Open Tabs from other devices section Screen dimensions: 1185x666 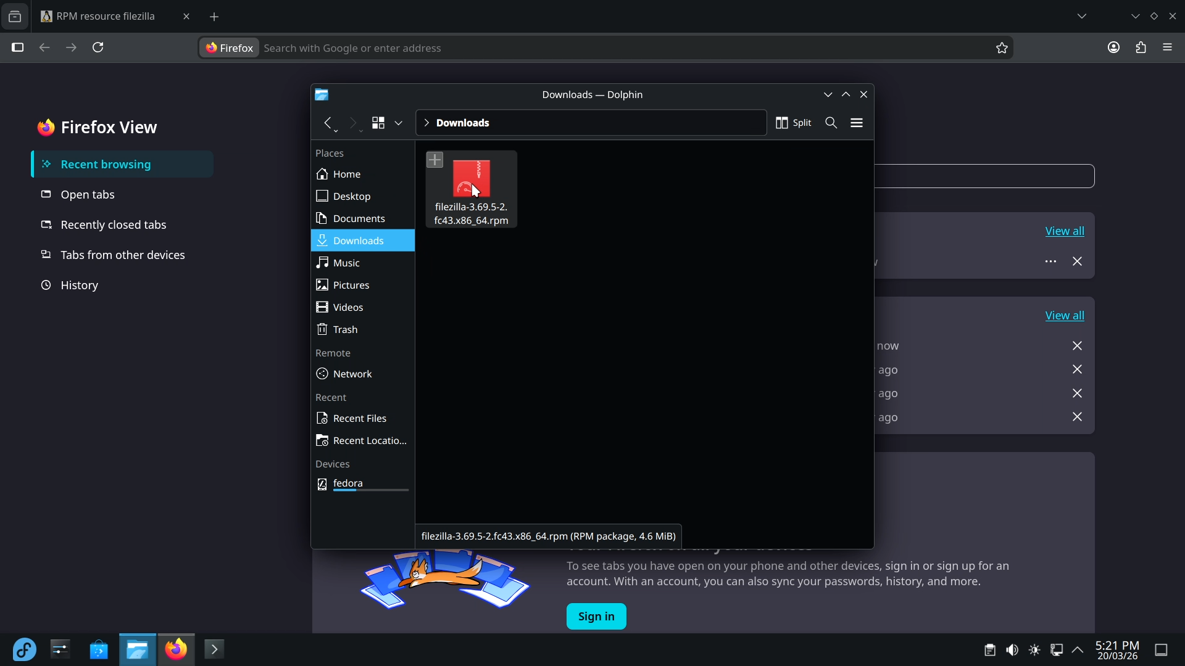click(123, 255)
